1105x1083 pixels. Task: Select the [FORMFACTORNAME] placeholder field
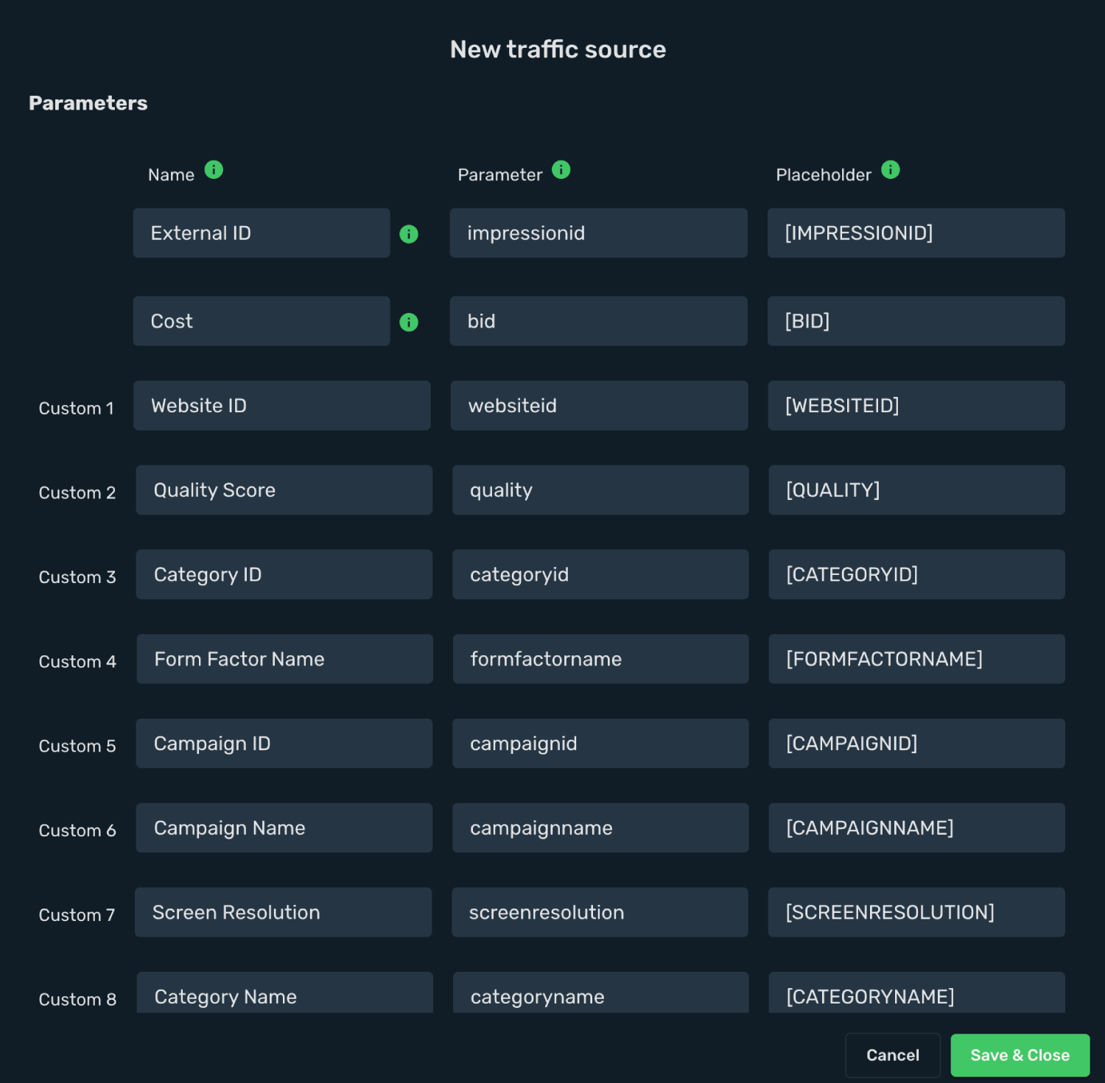(x=917, y=659)
